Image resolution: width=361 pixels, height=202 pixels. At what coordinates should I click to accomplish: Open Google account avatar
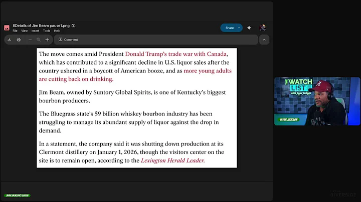(262, 28)
